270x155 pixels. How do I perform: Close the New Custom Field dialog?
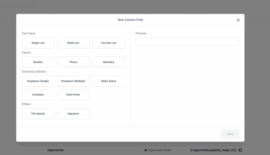(x=238, y=20)
